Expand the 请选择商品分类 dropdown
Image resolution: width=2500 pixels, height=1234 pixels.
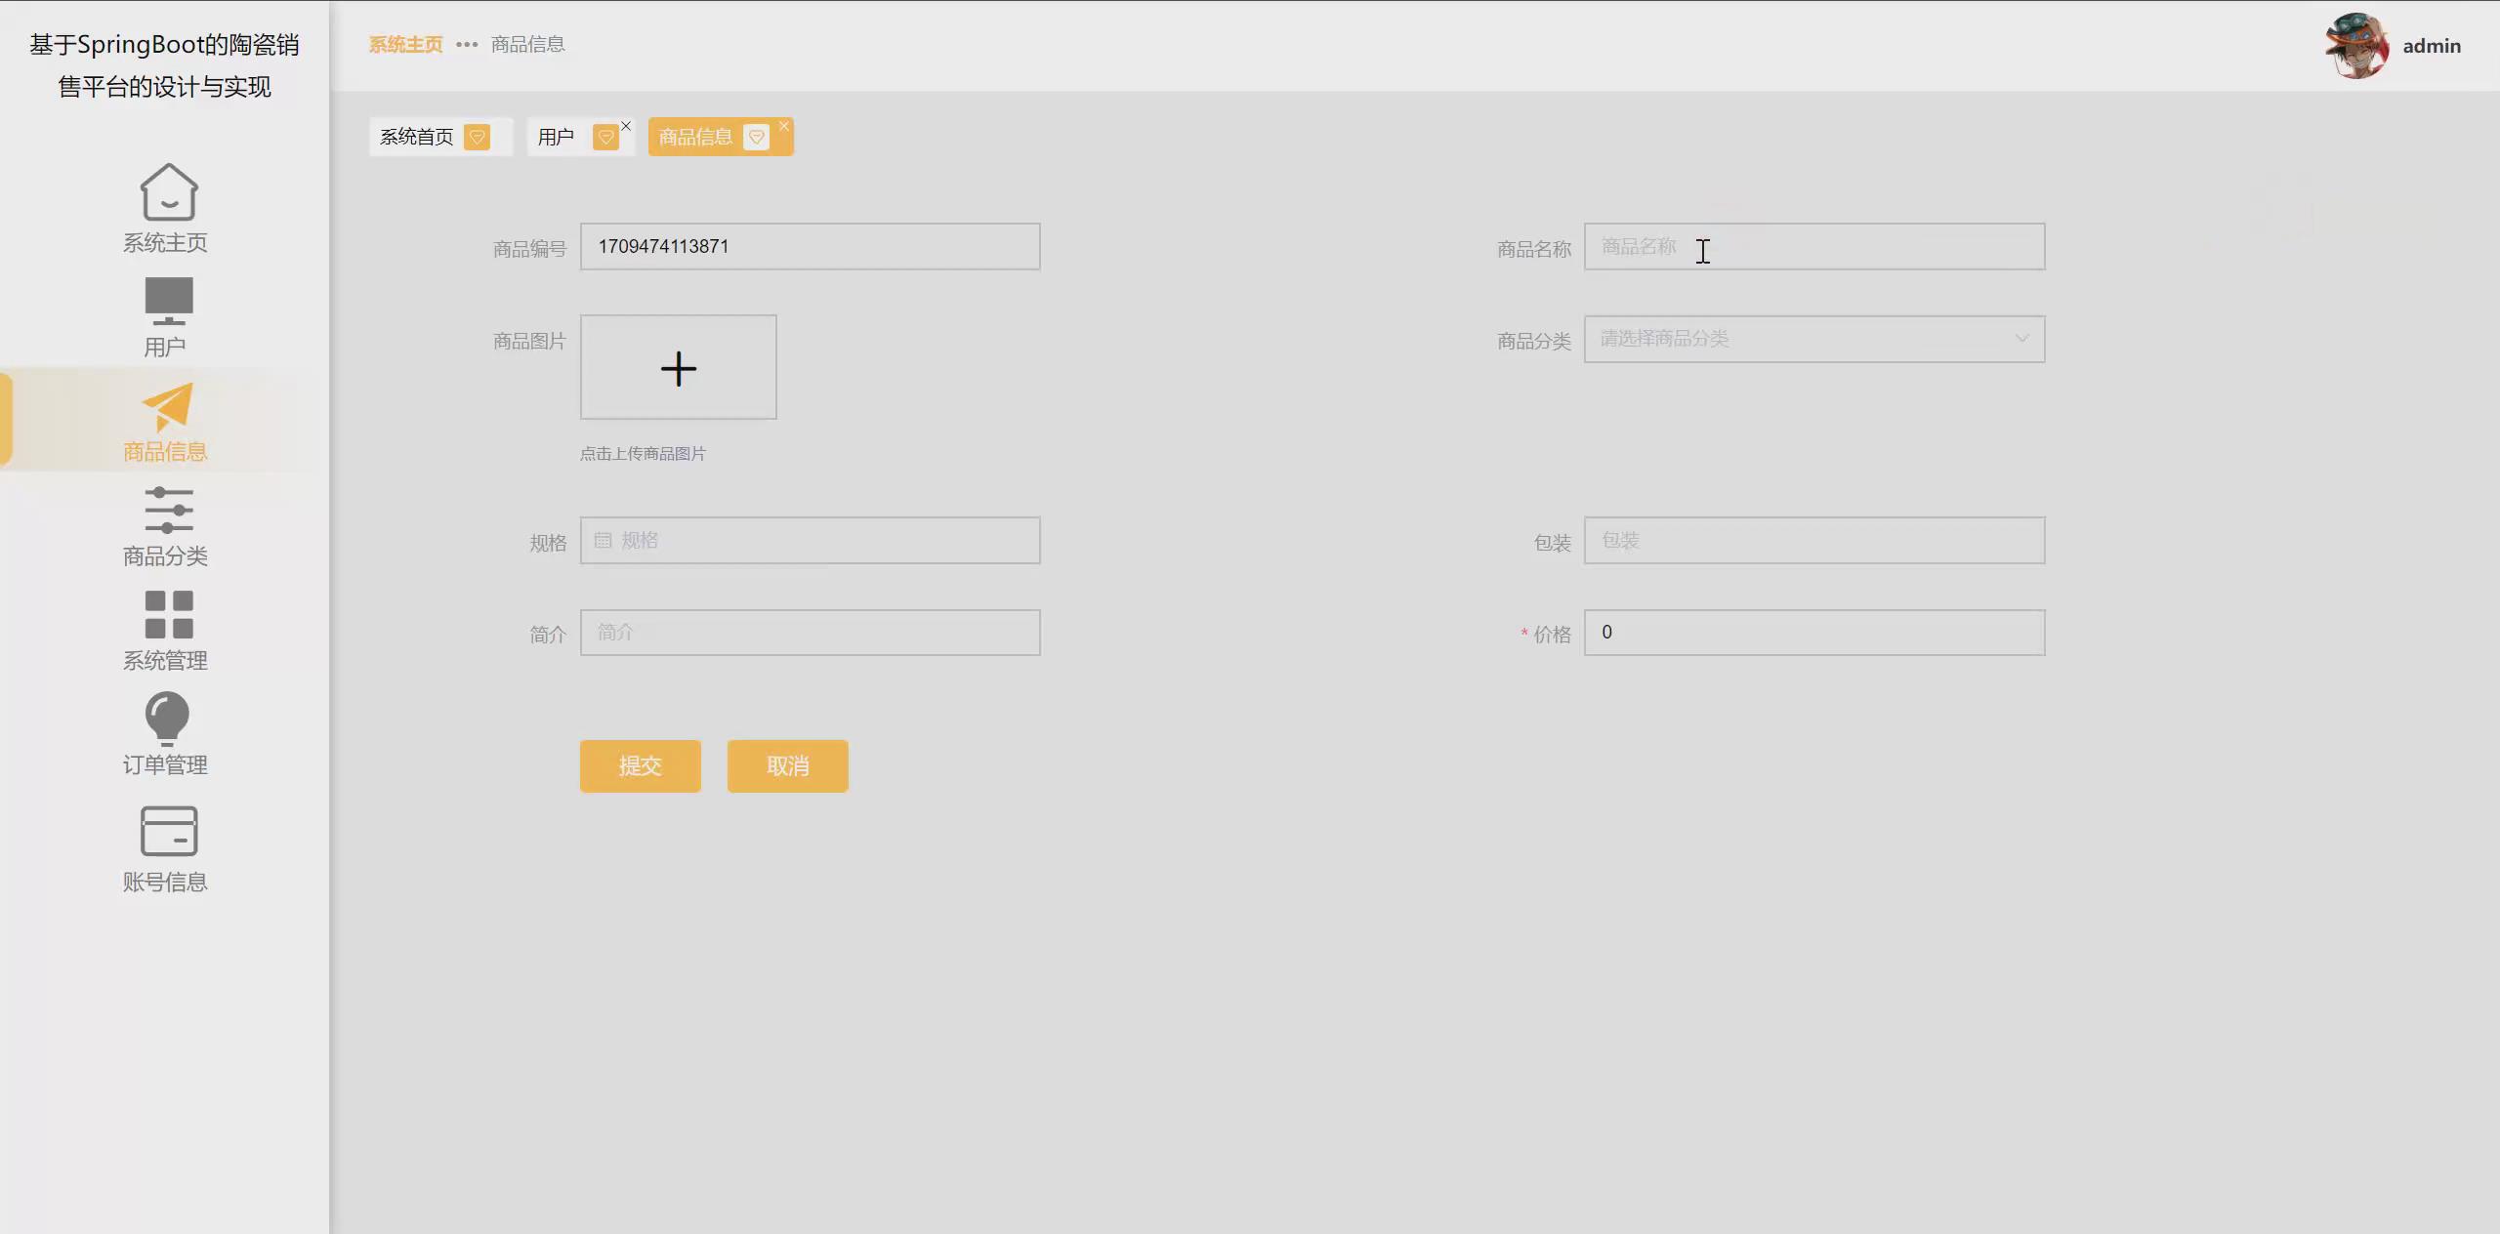tap(1813, 339)
